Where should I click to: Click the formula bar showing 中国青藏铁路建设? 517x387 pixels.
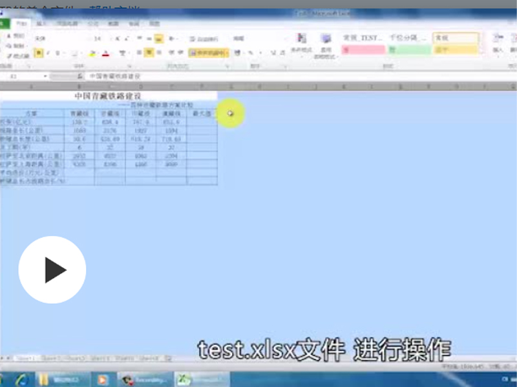[258, 76]
